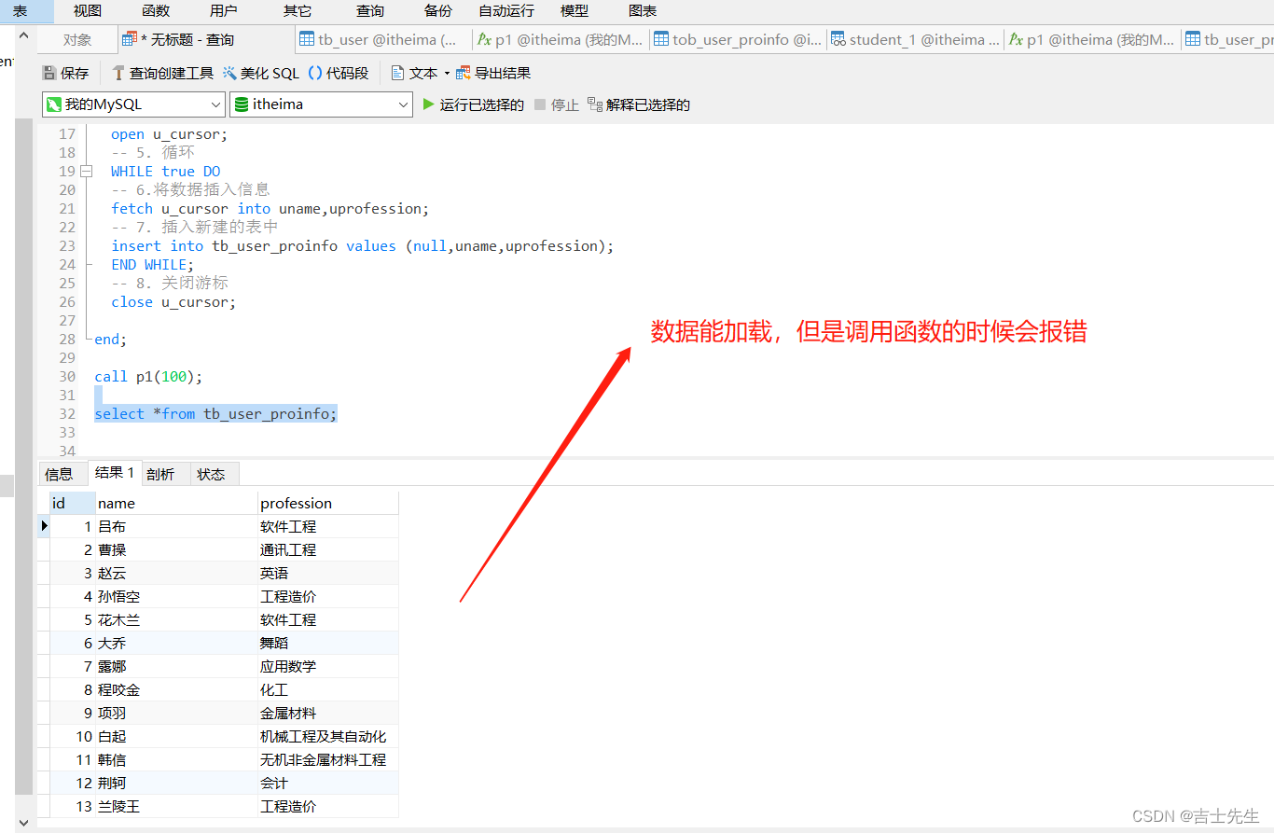The width and height of the screenshot is (1274, 833).
Task: Click the Save (保存) toolbar button
Action: [x=65, y=73]
